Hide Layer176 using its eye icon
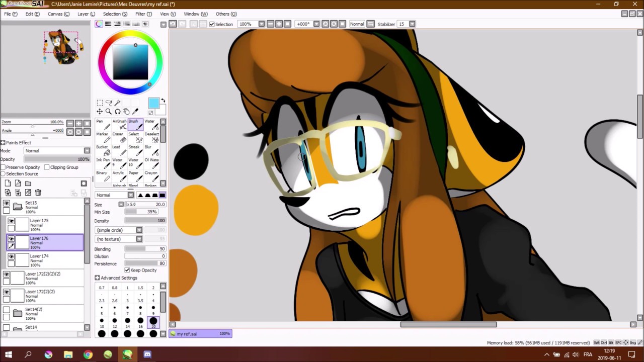Screen dimensions: 644x362 tap(11, 239)
